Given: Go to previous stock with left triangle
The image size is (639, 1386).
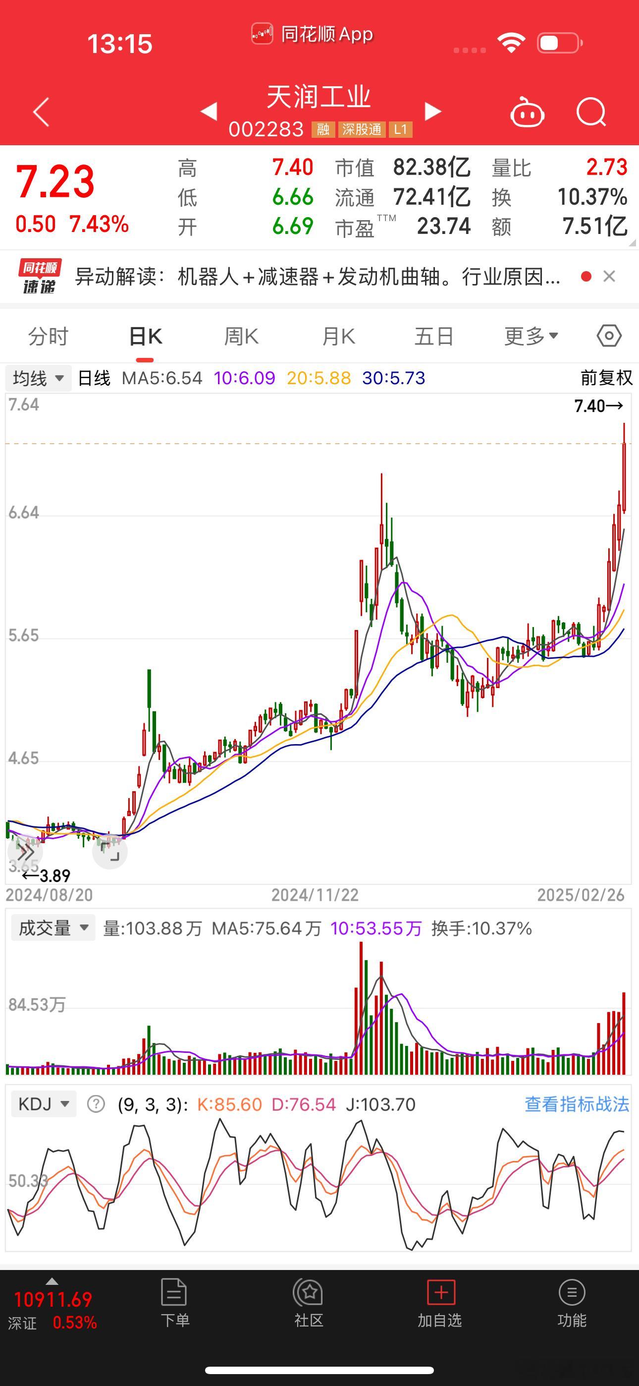Looking at the screenshot, I should tap(209, 112).
